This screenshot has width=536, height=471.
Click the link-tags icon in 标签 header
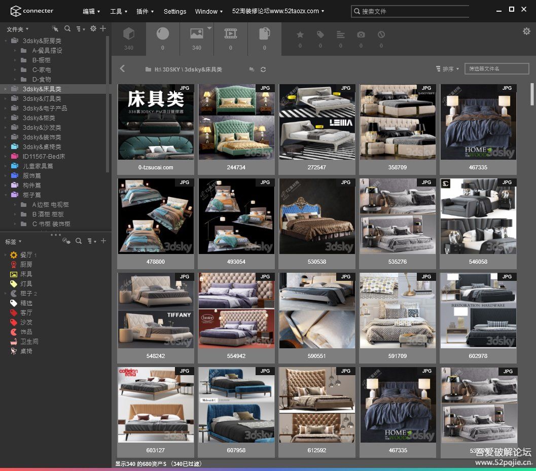[x=66, y=241]
